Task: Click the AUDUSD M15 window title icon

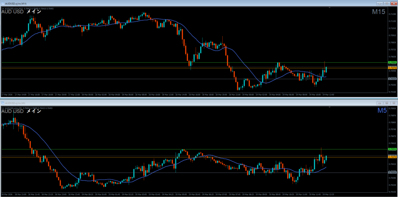Action: pos(2,3)
